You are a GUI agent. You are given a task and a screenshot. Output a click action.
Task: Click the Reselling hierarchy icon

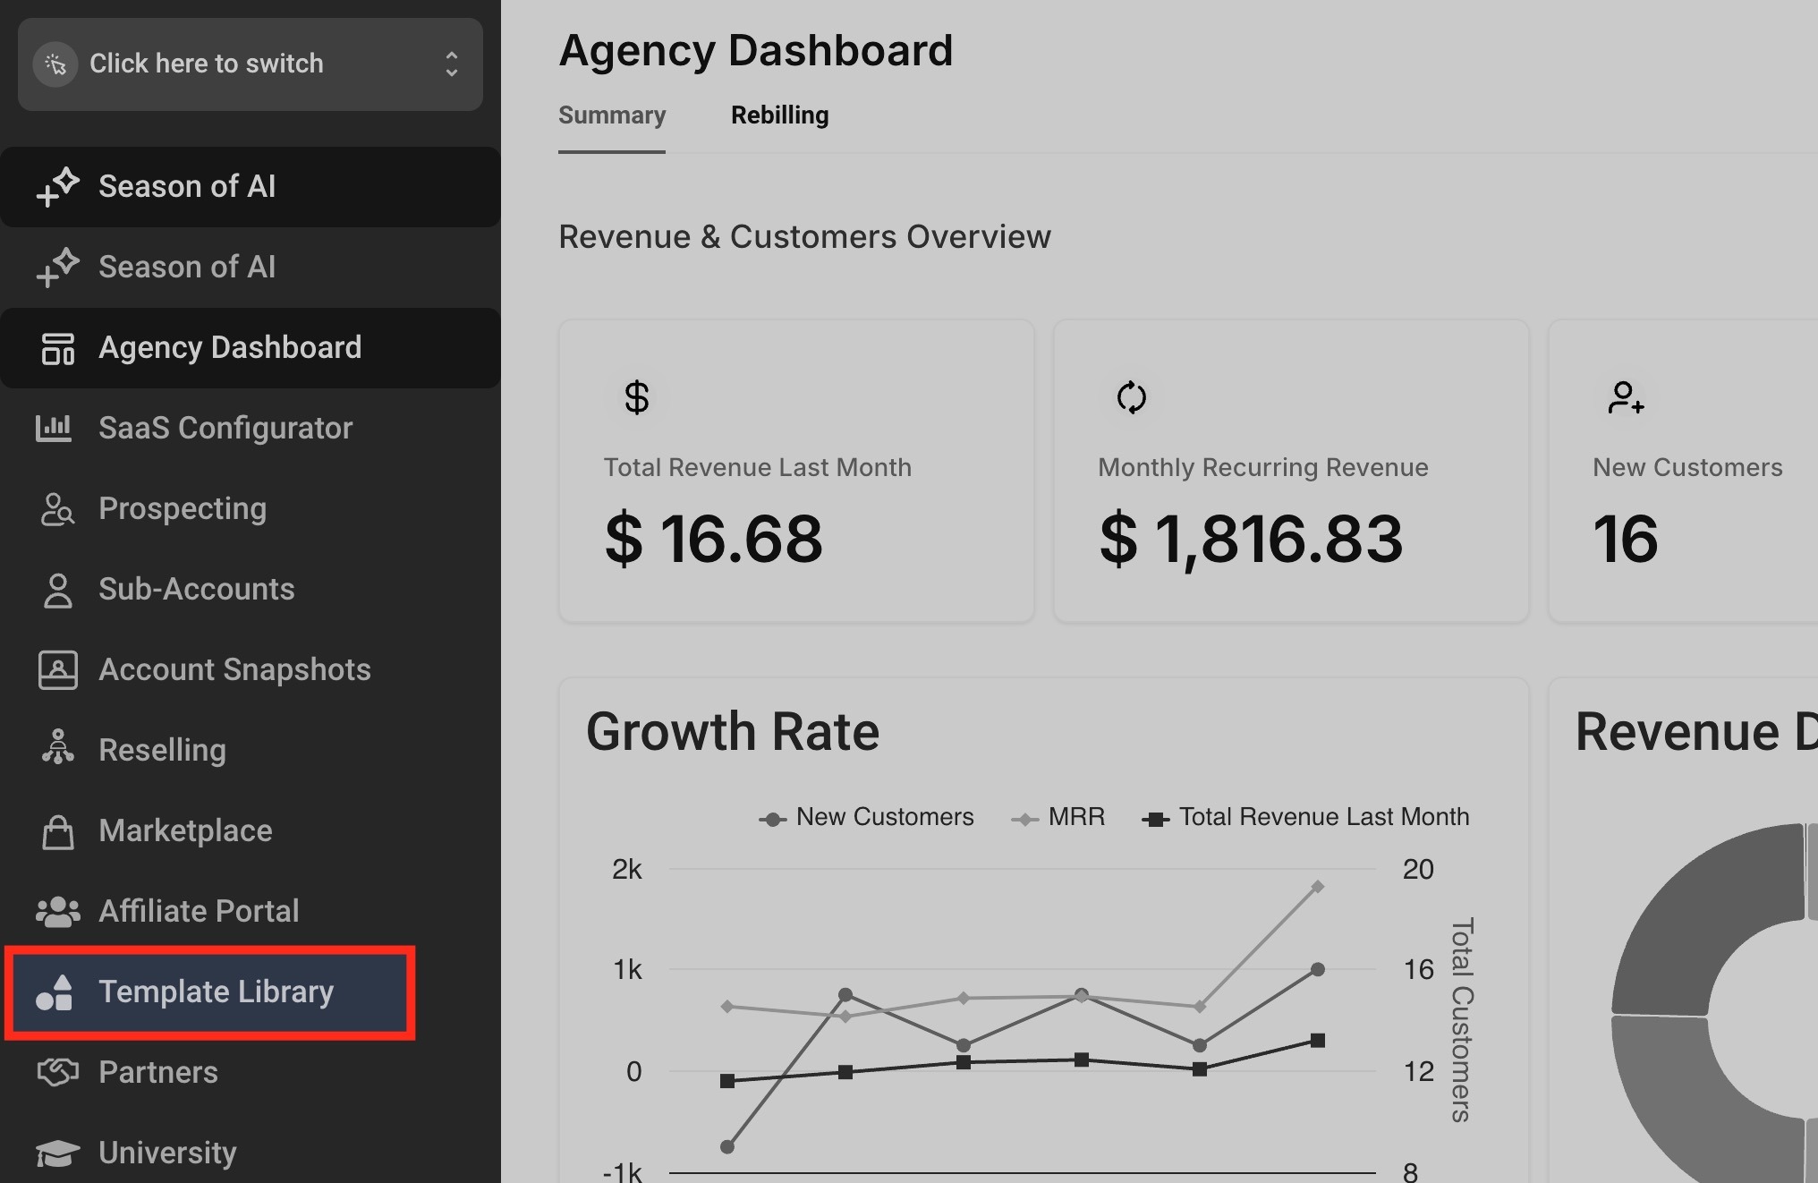(57, 748)
